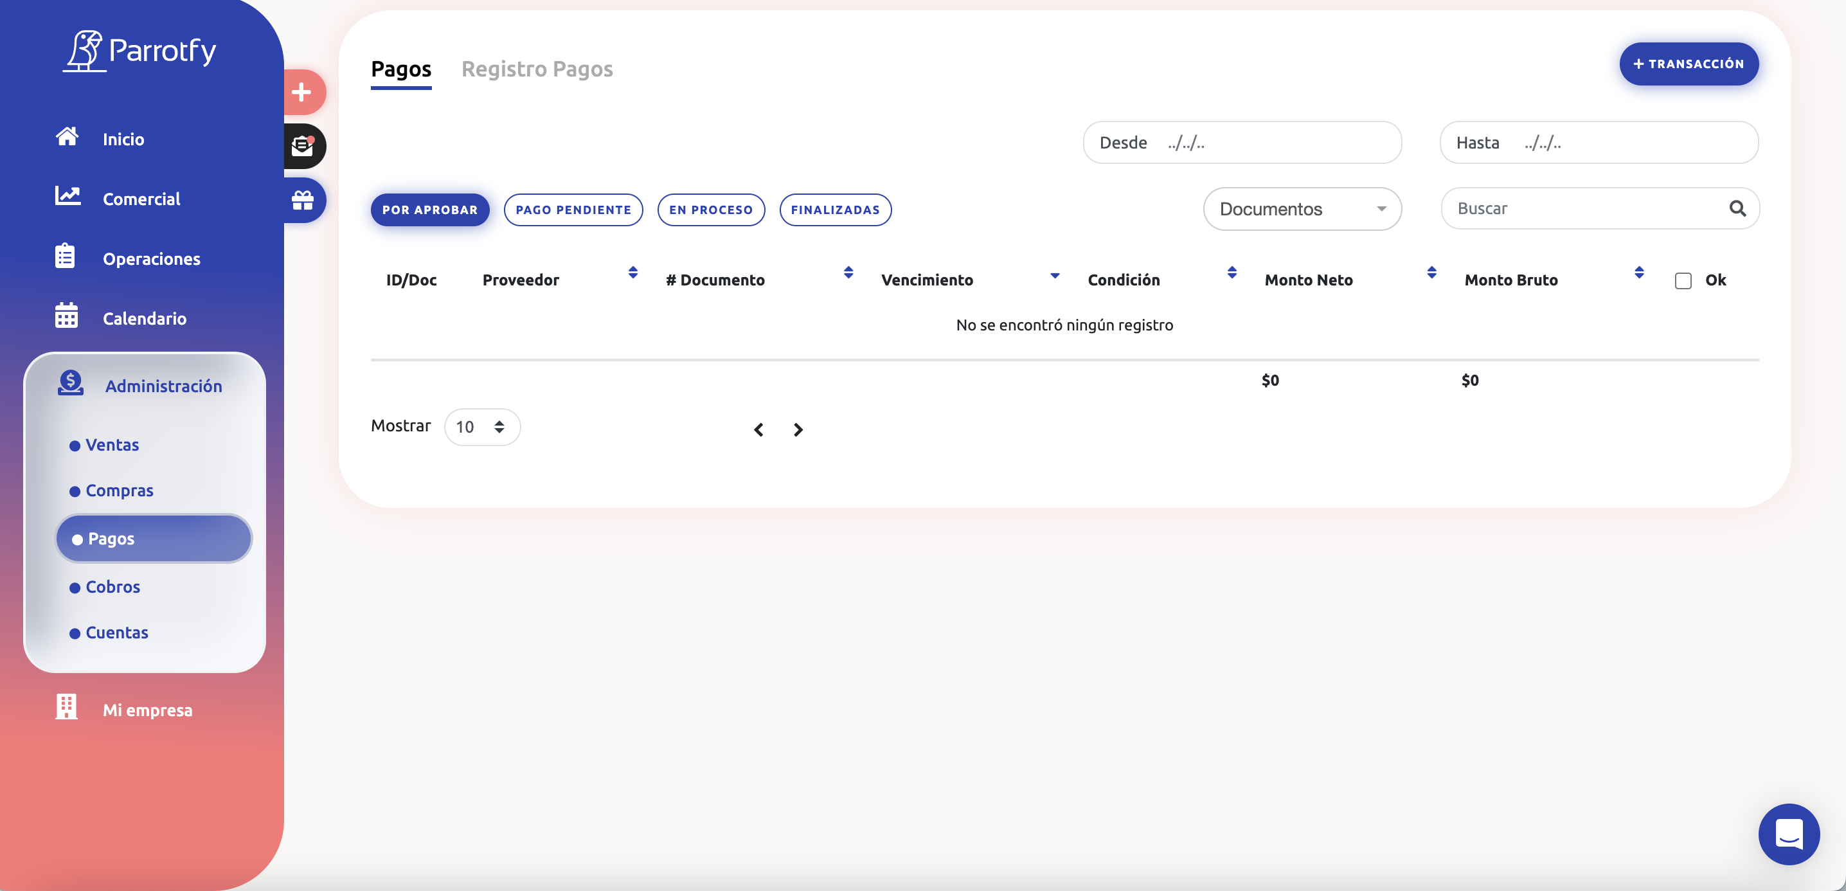Viewport: 1846px width, 891px height.
Task: Expand the Documentos dropdown
Action: tap(1302, 210)
